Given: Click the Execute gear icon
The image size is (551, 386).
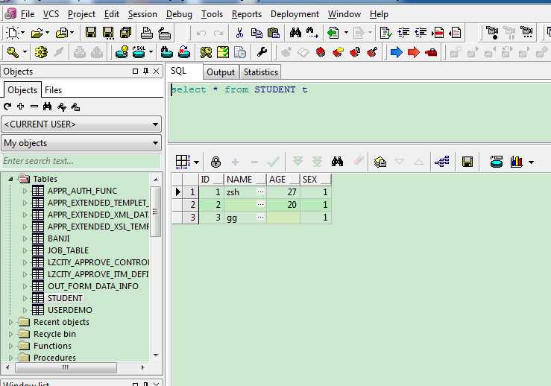Looking at the screenshot, I should tap(41, 53).
